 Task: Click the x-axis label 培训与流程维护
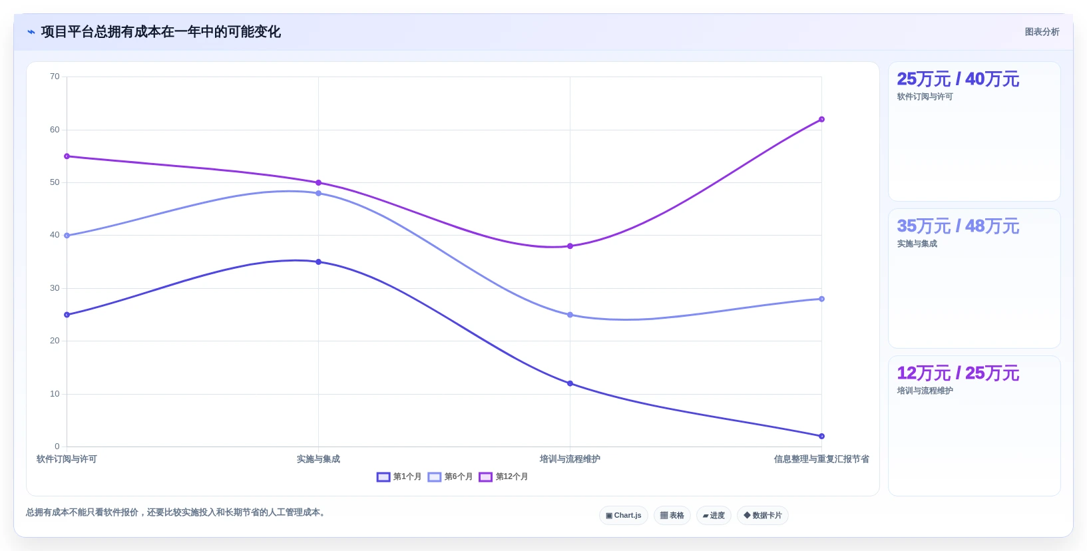[x=570, y=459]
